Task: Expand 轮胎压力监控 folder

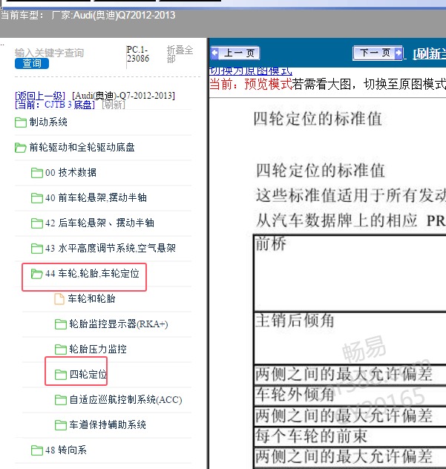Action: pos(98,349)
